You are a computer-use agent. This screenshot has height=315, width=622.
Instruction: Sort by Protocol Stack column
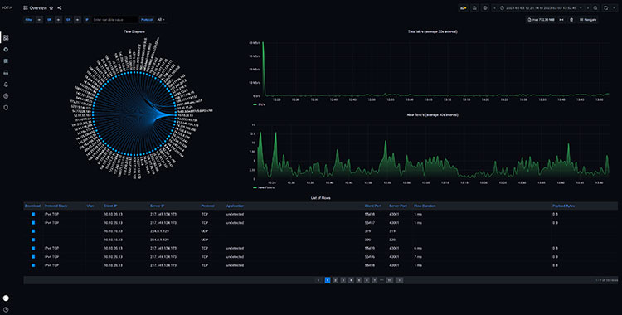(x=56, y=206)
